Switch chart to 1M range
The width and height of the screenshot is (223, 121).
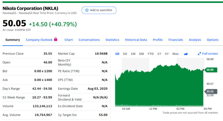click(x=133, y=54)
